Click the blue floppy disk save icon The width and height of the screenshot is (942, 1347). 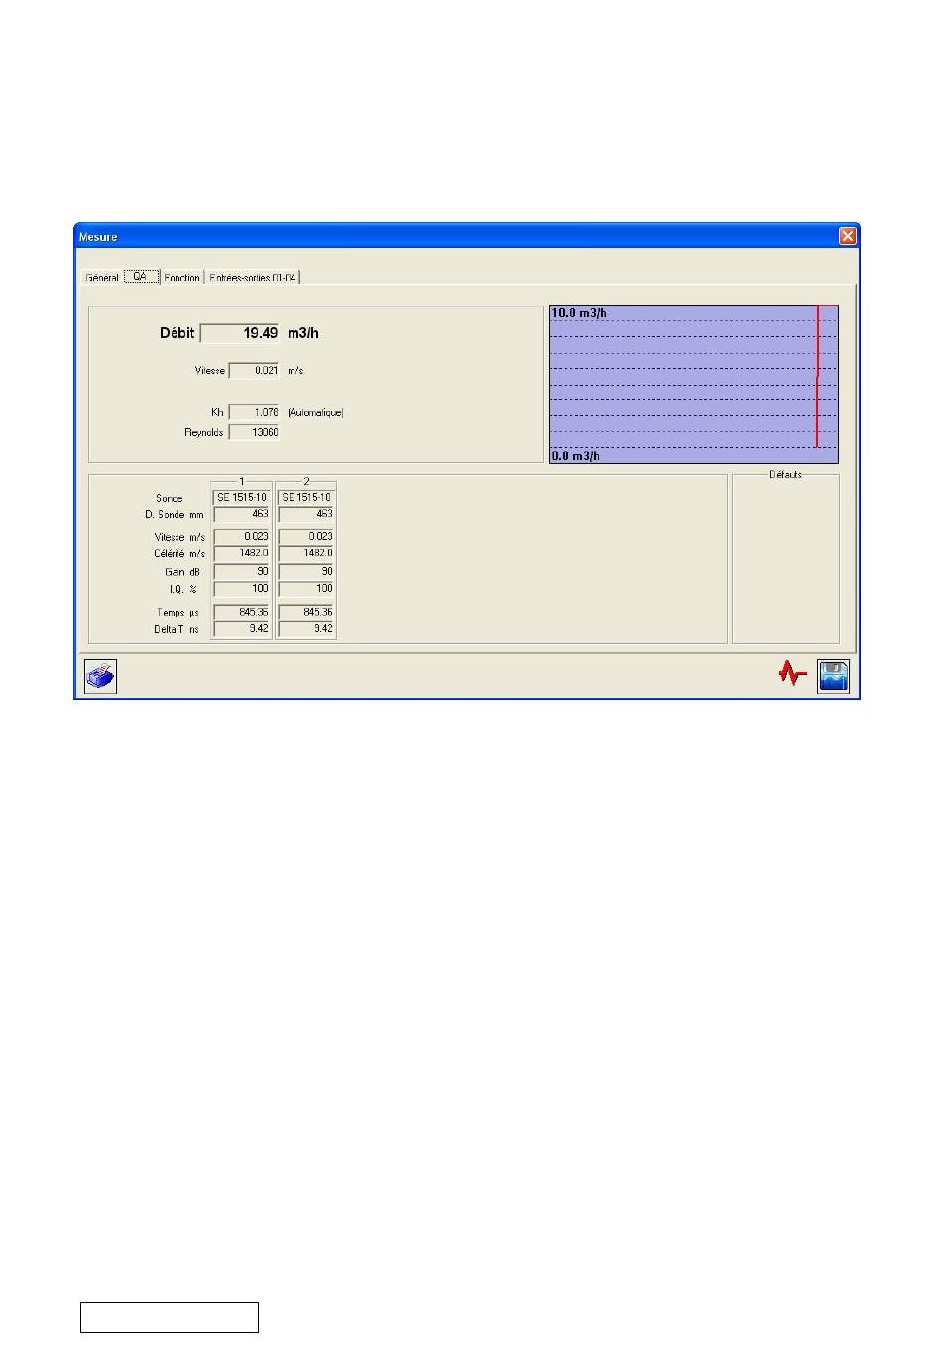click(x=833, y=676)
